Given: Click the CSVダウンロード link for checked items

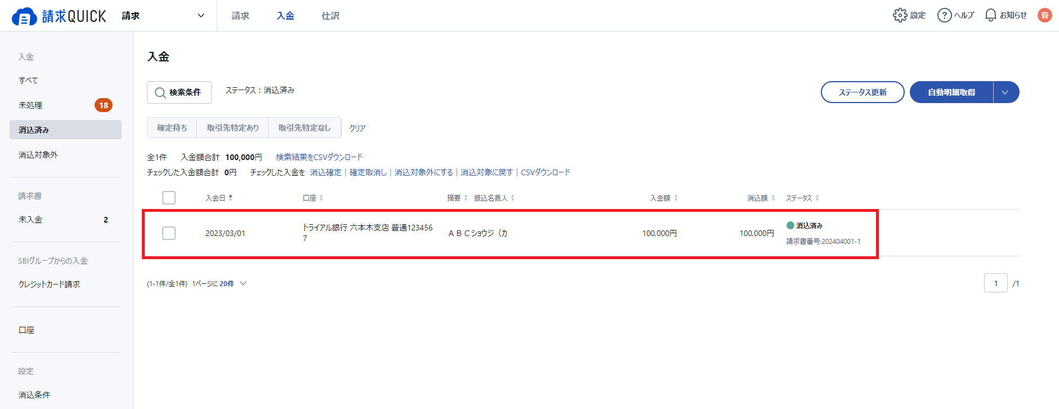Looking at the screenshot, I should 546,172.
